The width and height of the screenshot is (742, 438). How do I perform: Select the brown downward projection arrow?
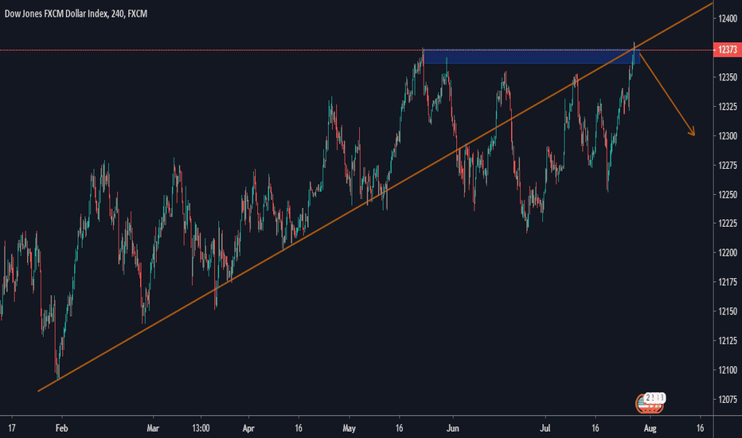pyautogui.click(x=667, y=96)
